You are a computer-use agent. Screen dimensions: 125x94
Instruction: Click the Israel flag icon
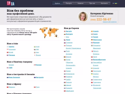(x=8, y=47)
